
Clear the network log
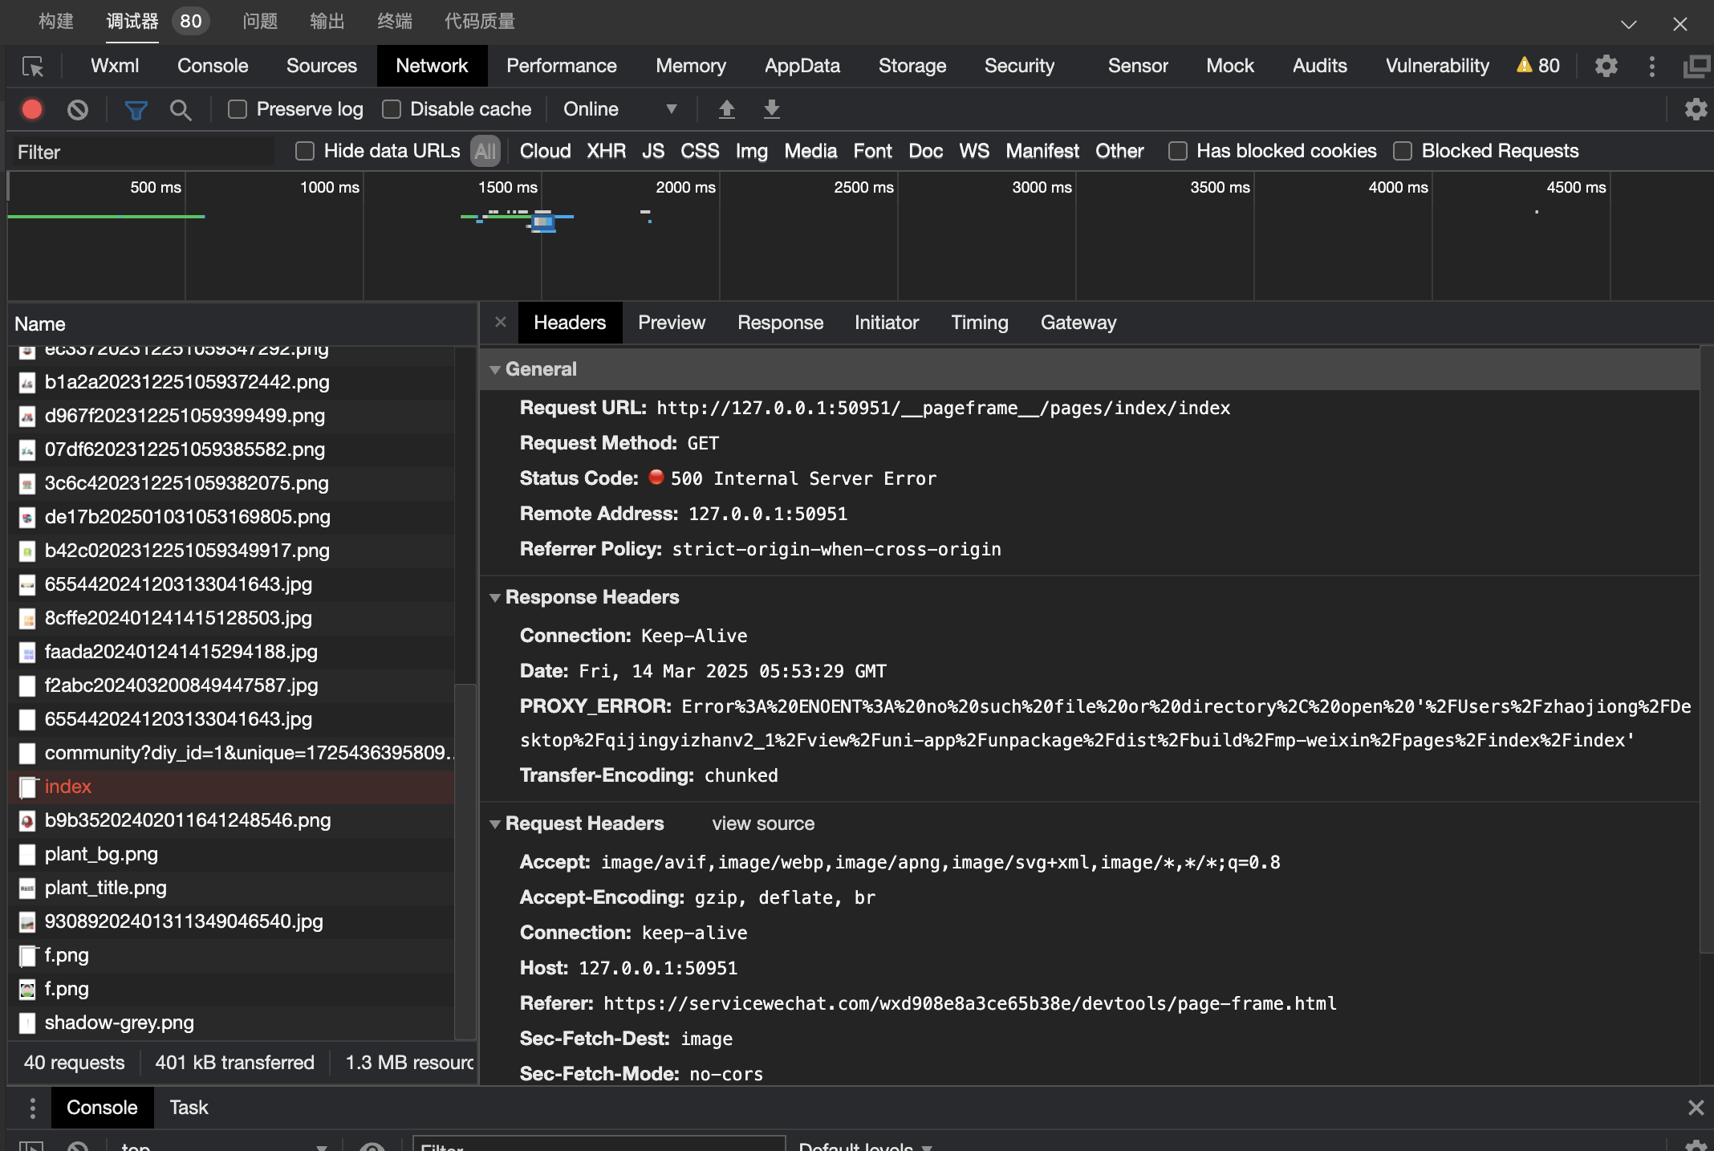click(78, 109)
